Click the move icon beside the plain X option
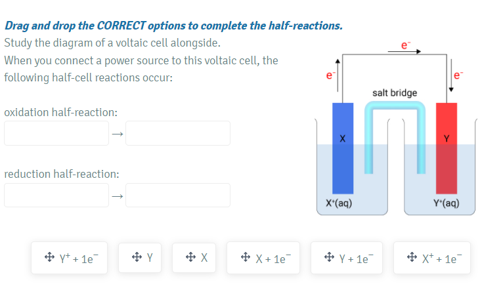The height and width of the screenshot is (288, 482). point(190,258)
